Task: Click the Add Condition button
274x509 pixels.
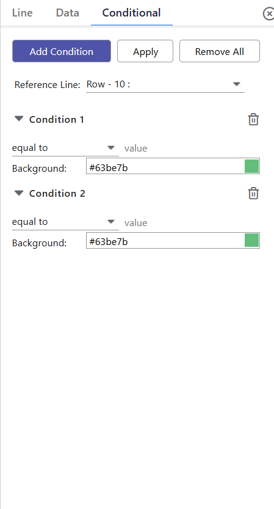Action: click(x=62, y=51)
